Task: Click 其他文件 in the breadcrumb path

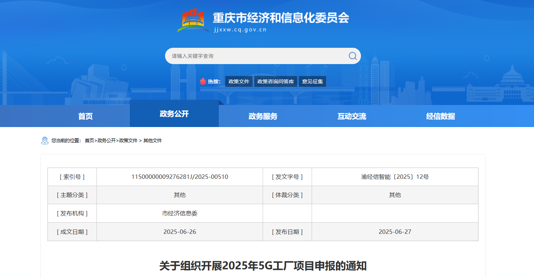Action: pos(152,140)
